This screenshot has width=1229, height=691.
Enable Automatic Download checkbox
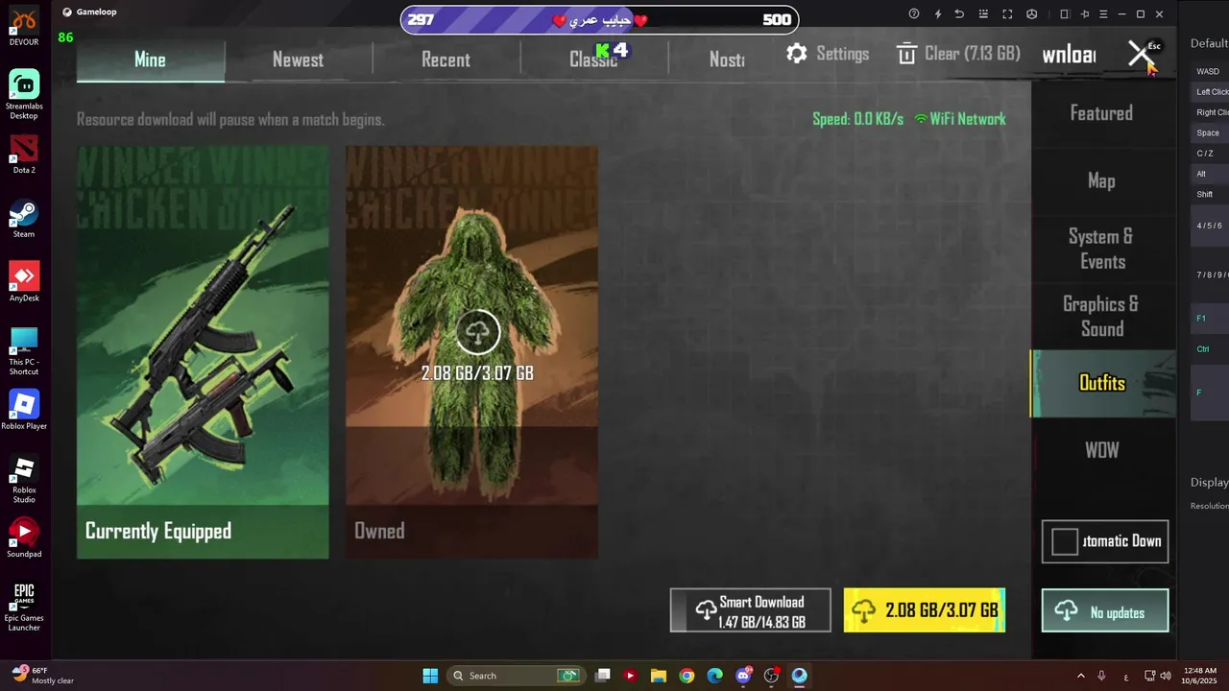click(x=1065, y=541)
